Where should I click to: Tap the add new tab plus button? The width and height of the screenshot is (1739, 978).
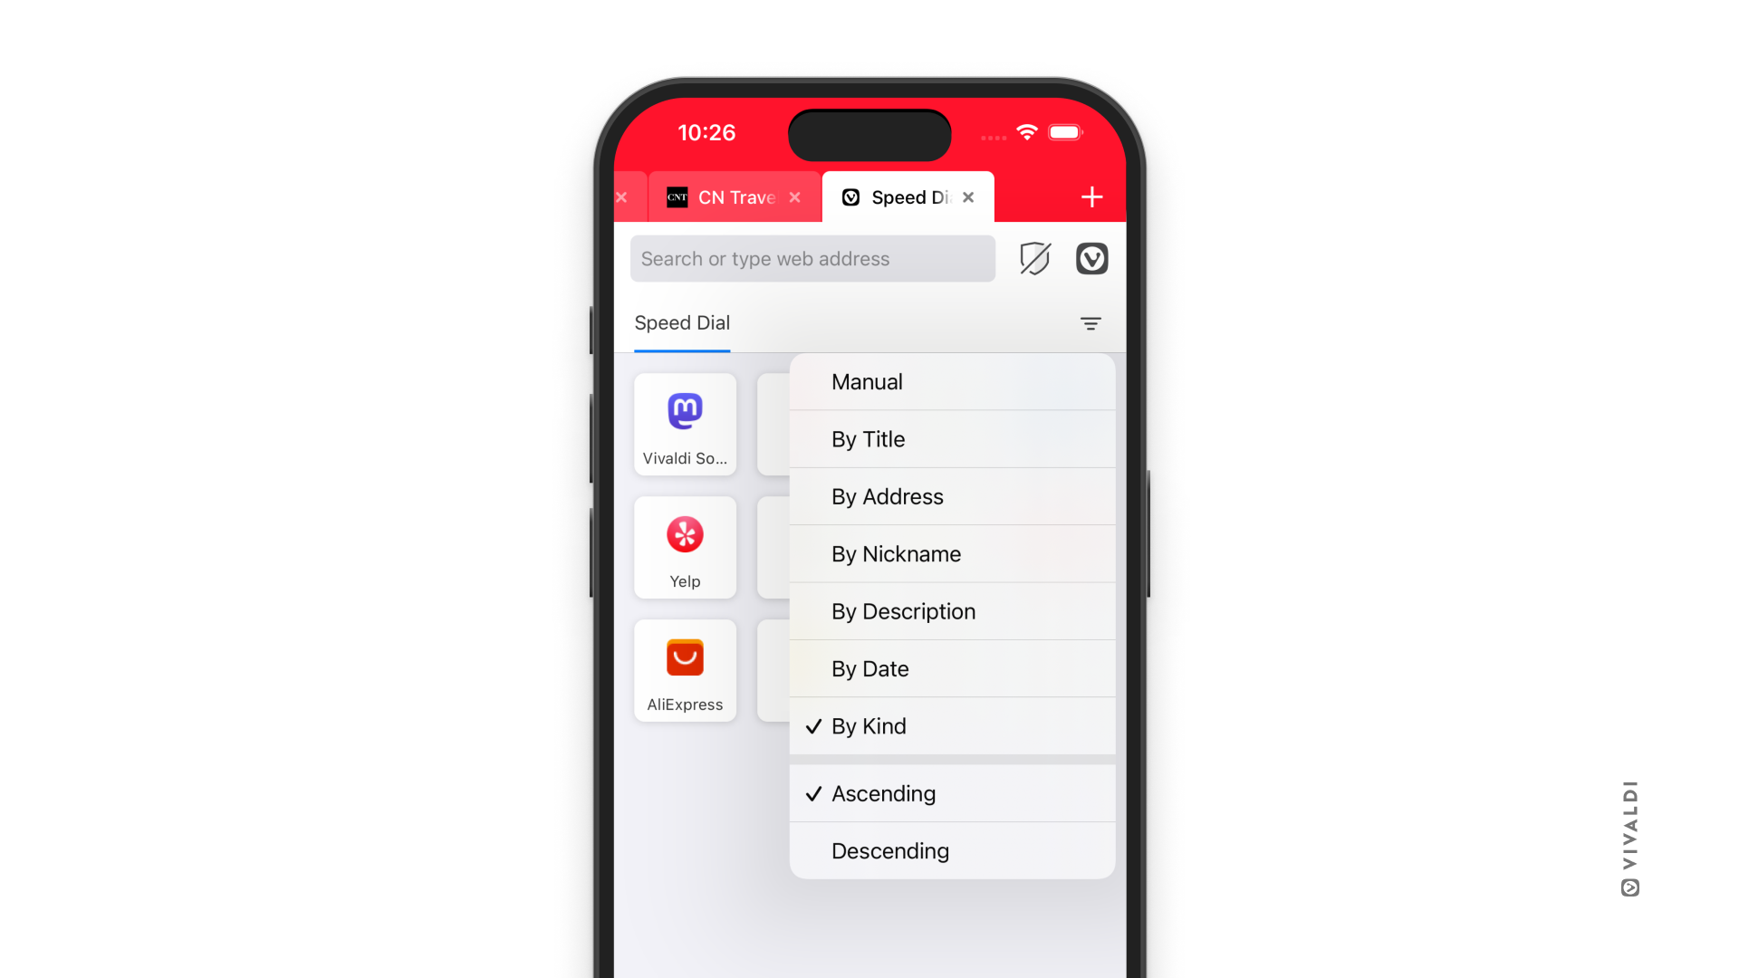[1091, 197]
